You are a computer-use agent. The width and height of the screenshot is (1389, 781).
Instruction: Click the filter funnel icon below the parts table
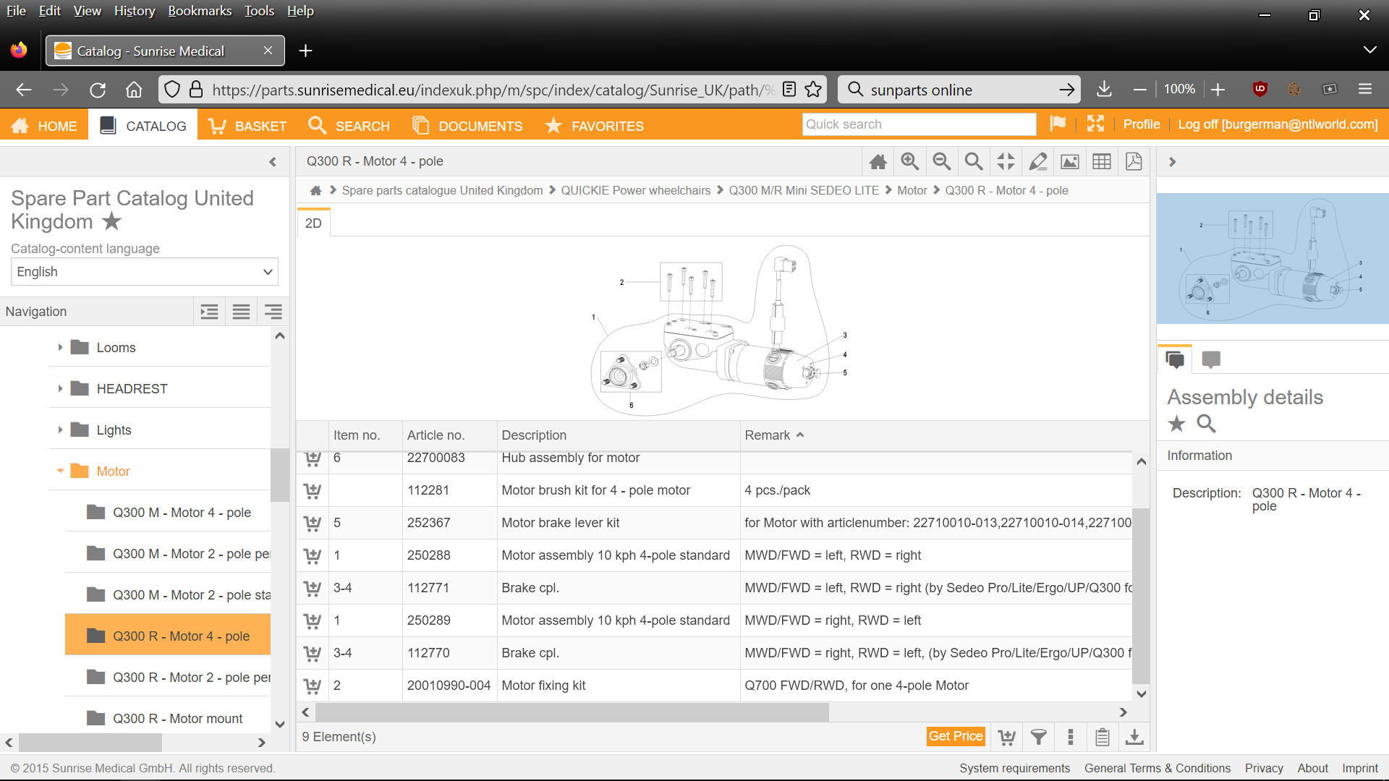point(1038,737)
